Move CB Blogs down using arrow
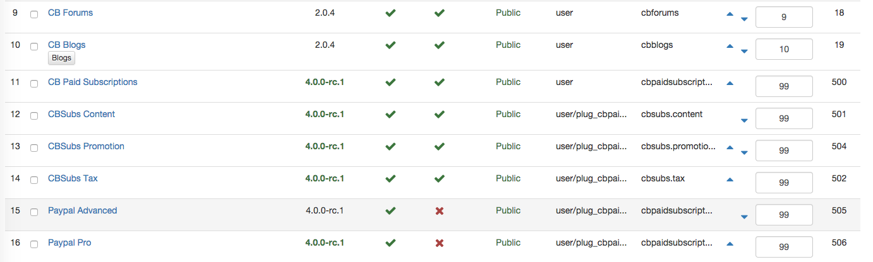The height and width of the screenshot is (262, 873). coord(744,51)
